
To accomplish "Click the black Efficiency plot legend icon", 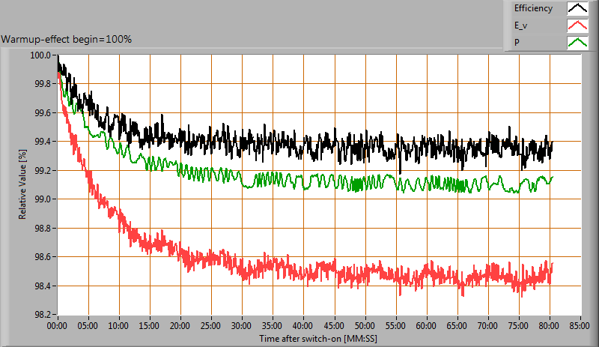I will [577, 9].
